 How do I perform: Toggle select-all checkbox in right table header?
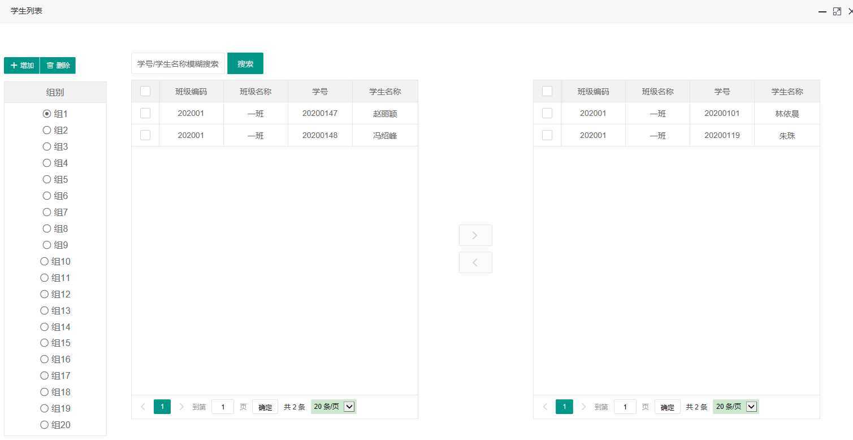point(547,91)
